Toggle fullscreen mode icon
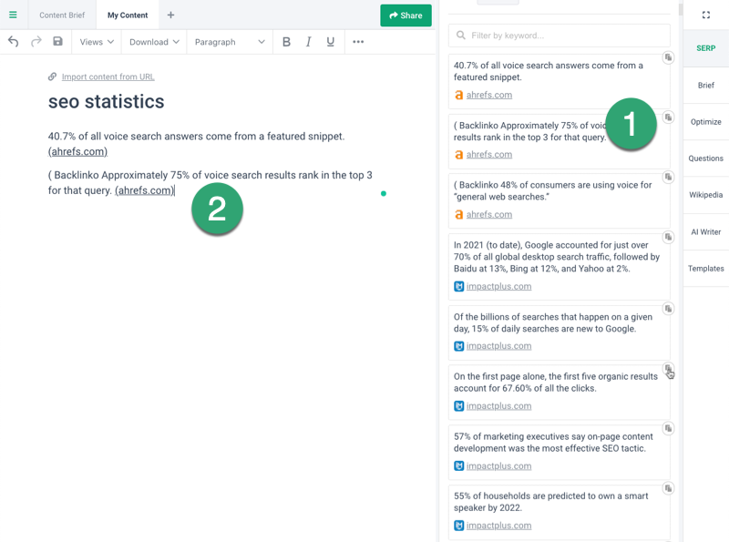The width and height of the screenshot is (729, 542). [705, 15]
